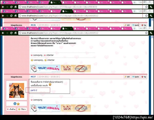Viewport: 154px width, 120px height.
Task: Click จะเอาคอมเม้น banner inside post #637
Action: click(x=45, y=108)
